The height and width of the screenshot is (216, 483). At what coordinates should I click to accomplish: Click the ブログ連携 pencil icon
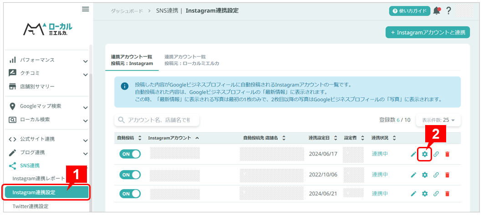tap(12, 152)
